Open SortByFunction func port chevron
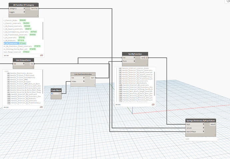230x159 pixels. [134, 61]
